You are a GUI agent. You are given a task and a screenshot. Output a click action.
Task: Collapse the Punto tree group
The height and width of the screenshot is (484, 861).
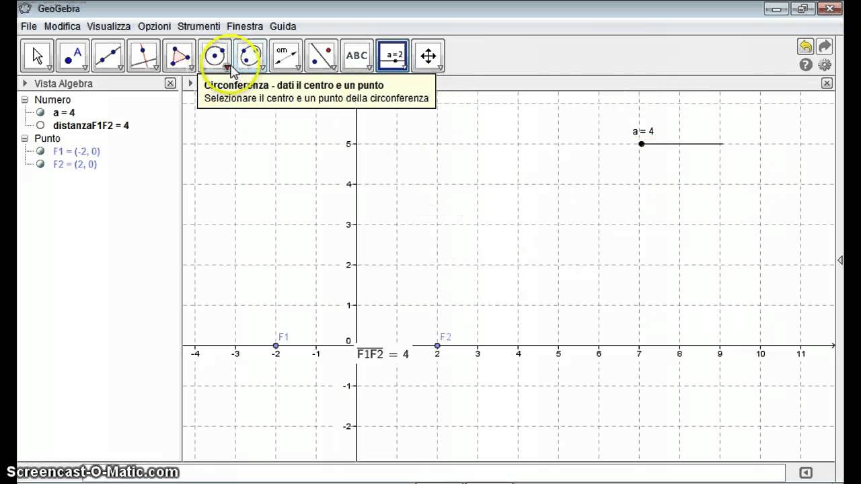25,138
